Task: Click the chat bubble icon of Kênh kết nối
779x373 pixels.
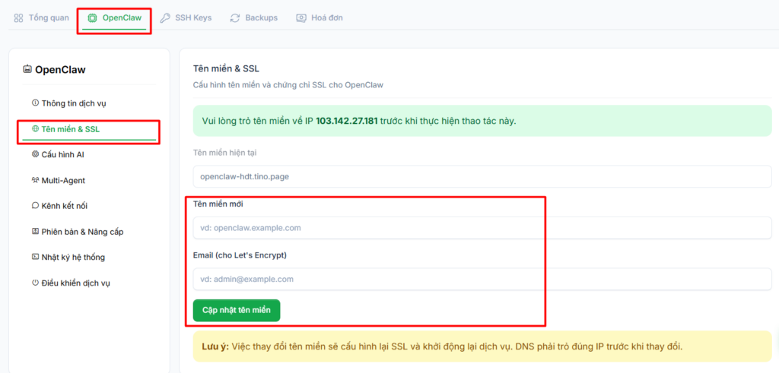Action: 35,206
